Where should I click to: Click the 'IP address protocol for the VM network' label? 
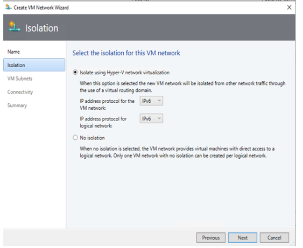107,104
